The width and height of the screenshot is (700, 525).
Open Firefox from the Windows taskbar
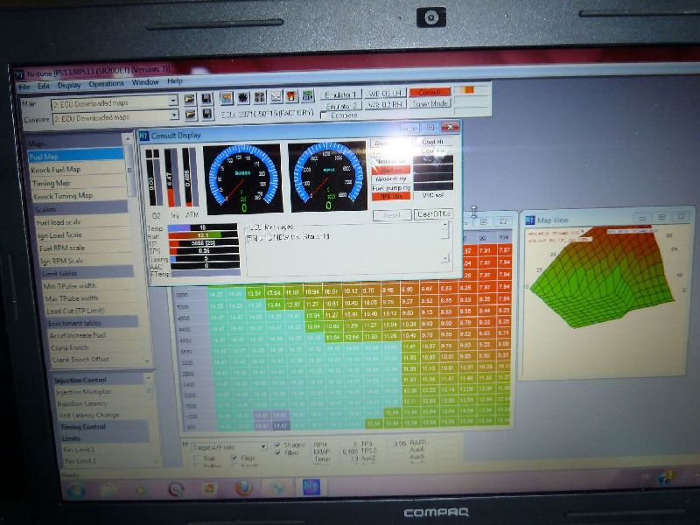[x=244, y=487]
